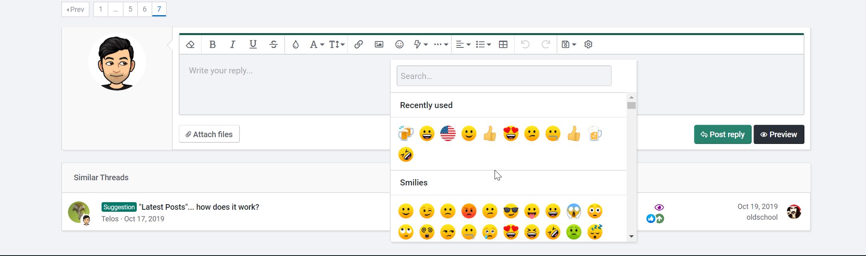Insert the clinking beers emoji from Recently used
Viewport: 866px width, 256px height.
(x=406, y=134)
